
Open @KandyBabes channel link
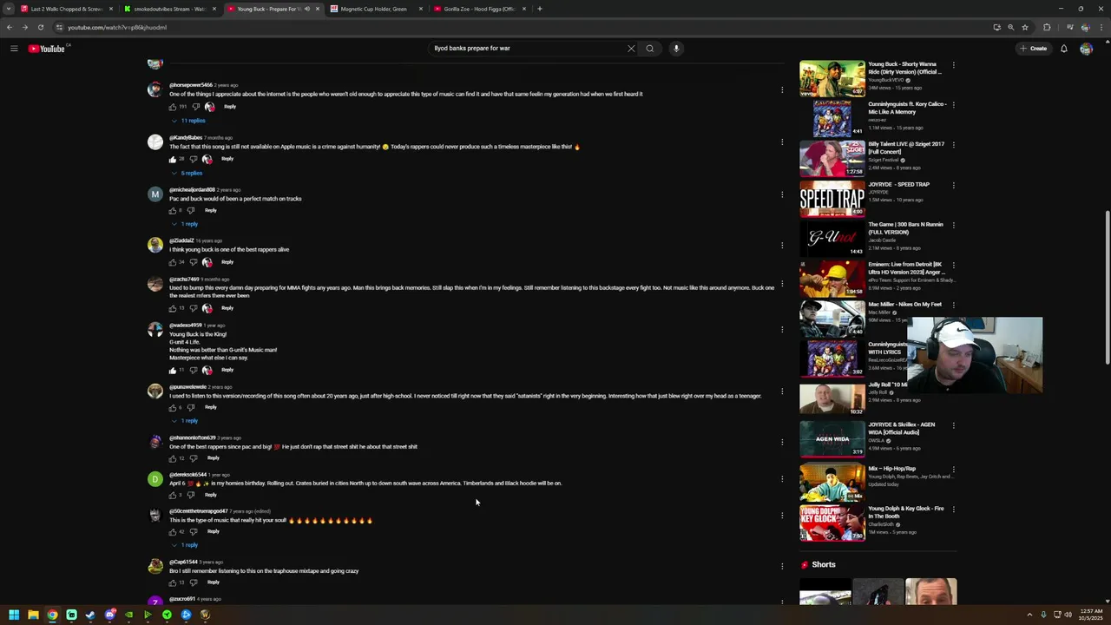click(x=186, y=138)
